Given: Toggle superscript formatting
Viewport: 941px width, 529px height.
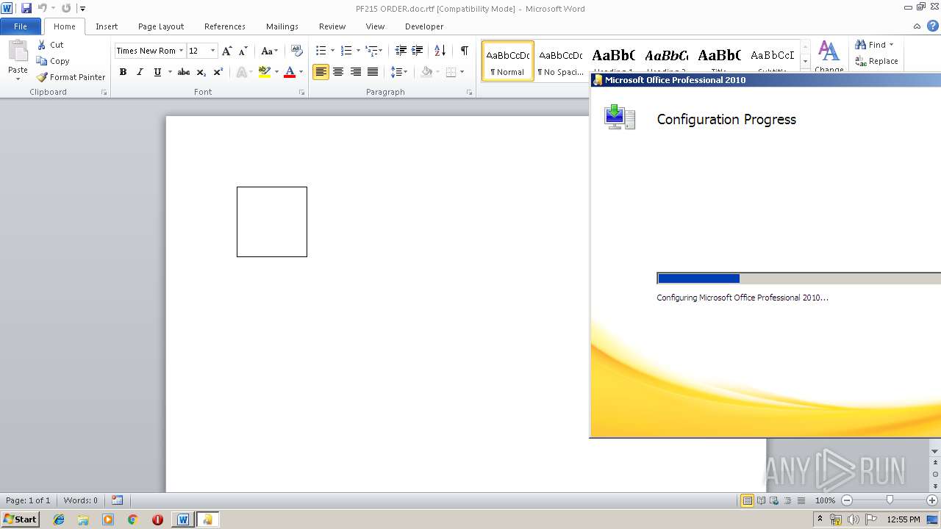Looking at the screenshot, I should click(218, 72).
